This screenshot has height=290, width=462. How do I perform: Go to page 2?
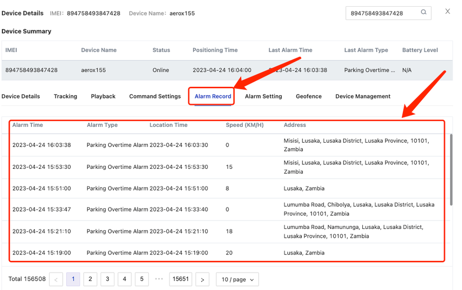click(x=90, y=279)
